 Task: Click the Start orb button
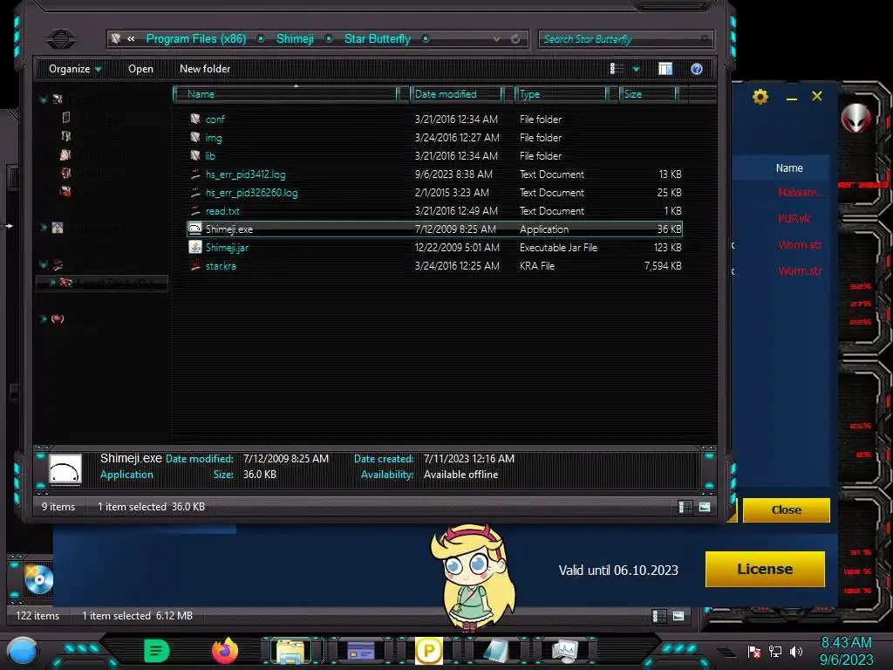pos(23,652)
